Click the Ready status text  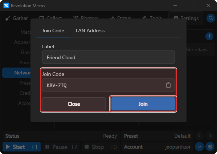pyautogui.click(x=110, y=136)
